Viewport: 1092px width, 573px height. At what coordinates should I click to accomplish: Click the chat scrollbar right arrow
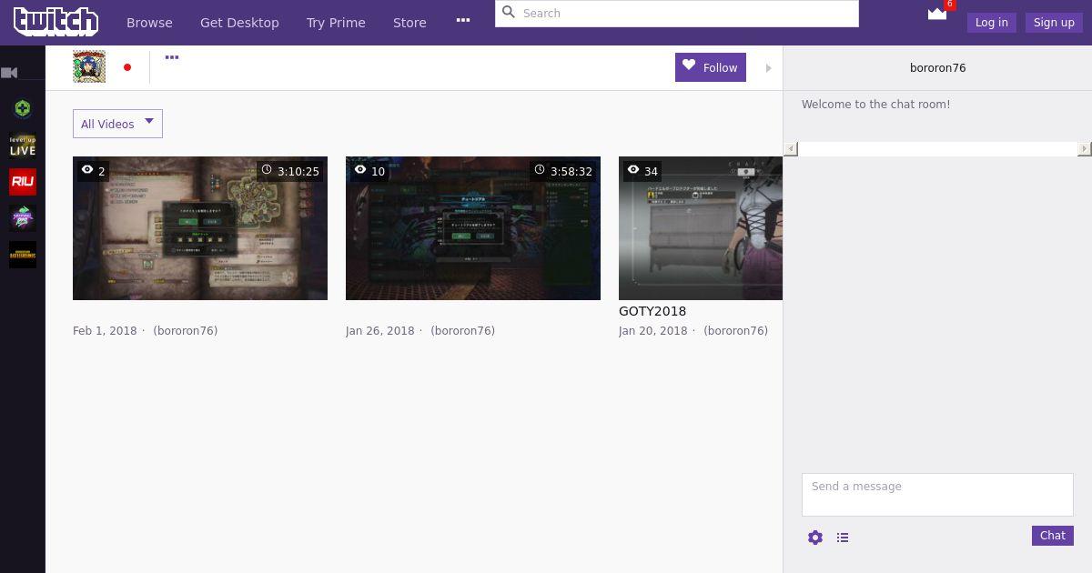(1084, 148)
